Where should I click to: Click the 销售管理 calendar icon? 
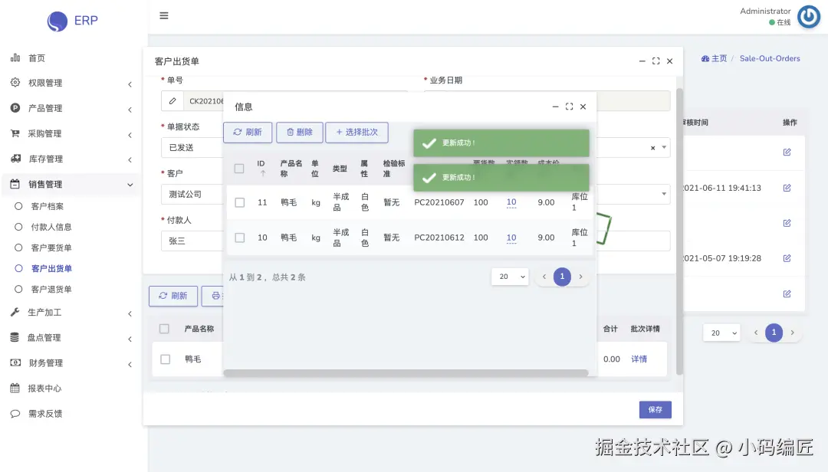pyautogui.click(x=15, y=184)
